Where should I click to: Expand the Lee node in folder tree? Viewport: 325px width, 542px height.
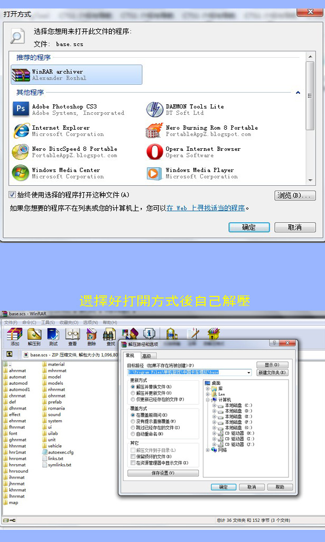208,394
